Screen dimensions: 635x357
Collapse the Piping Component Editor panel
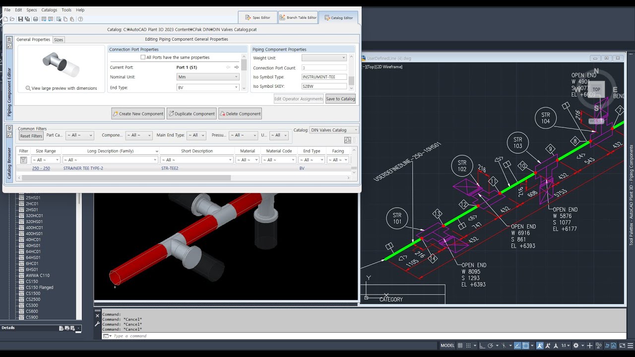[9, 39]
